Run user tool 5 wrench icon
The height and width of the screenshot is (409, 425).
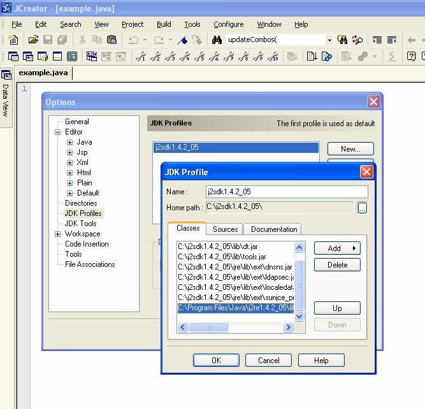[x=199, y=56]
